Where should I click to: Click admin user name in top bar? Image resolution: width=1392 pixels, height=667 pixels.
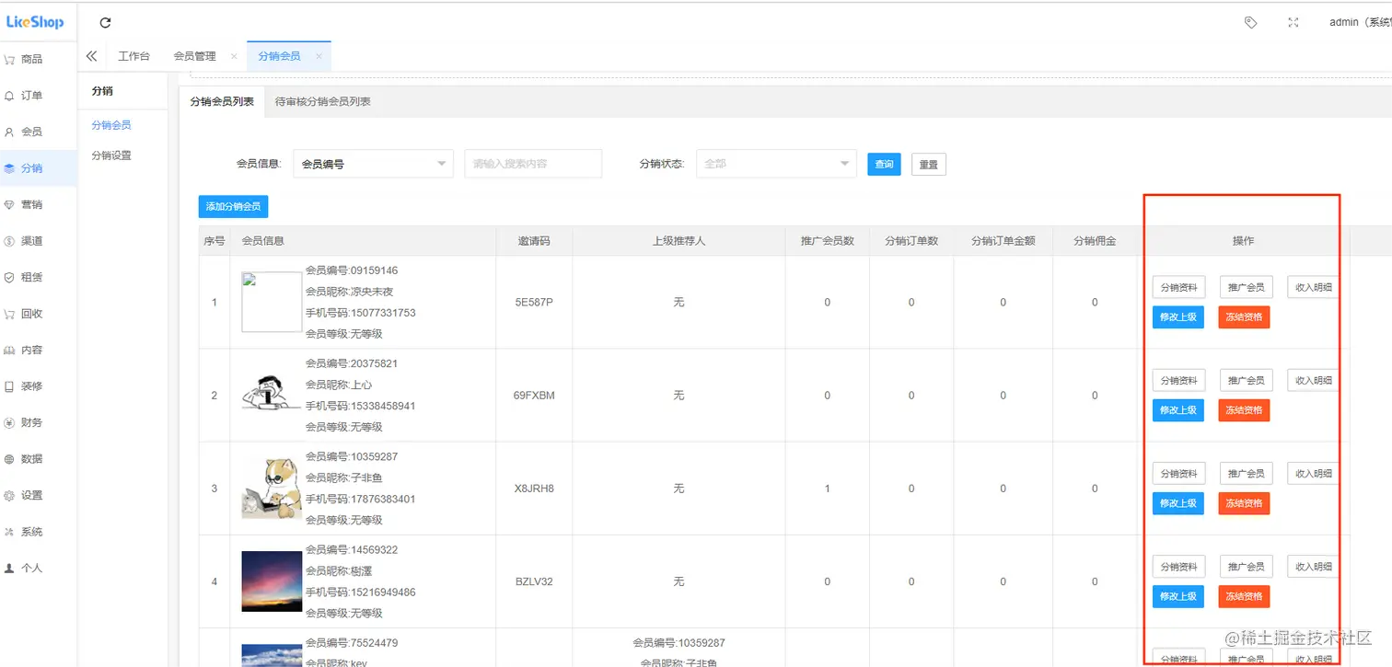(1360, 22)
